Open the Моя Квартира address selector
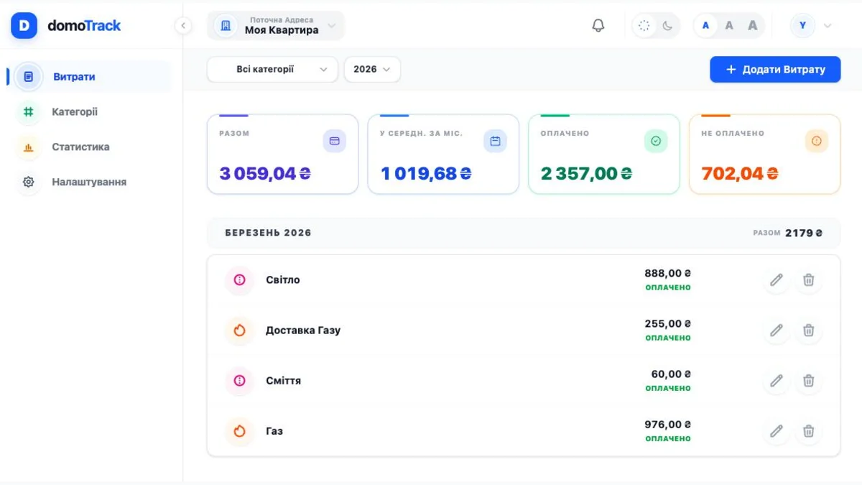Image resolution: width=862 pixels, height=485 pixels. (276, 26)
